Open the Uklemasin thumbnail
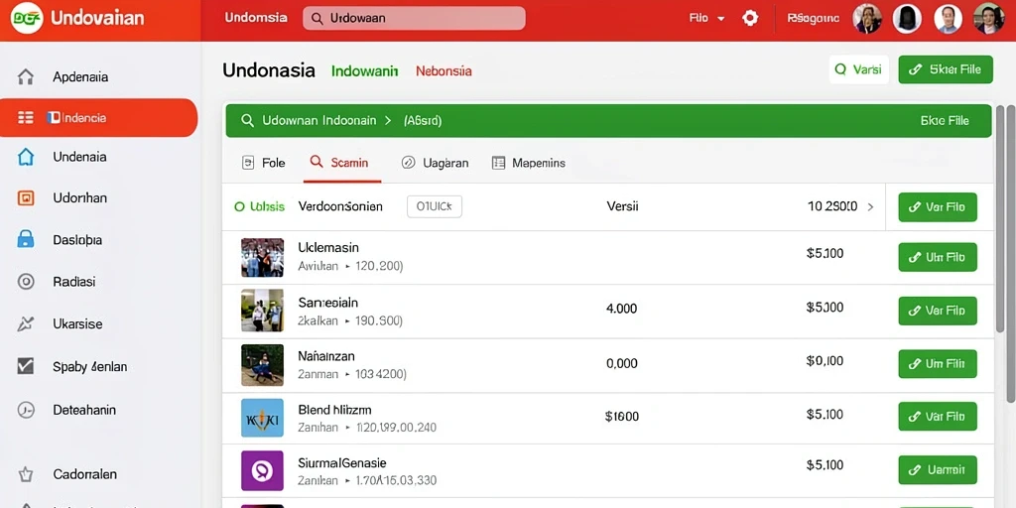 pos(262,257)
